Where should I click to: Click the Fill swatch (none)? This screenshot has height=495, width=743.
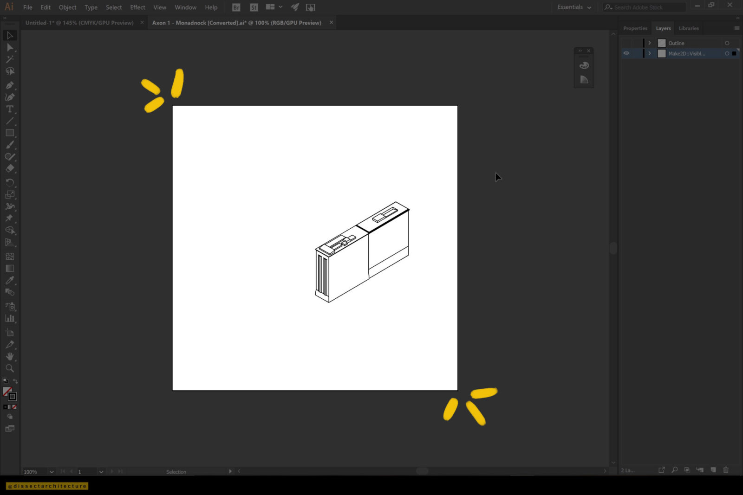7,391
